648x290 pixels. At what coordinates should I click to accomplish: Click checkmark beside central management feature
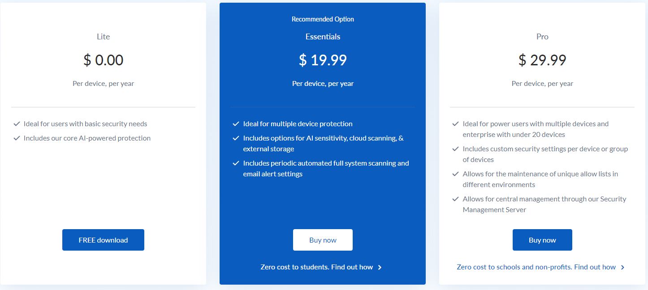point(456,199)
